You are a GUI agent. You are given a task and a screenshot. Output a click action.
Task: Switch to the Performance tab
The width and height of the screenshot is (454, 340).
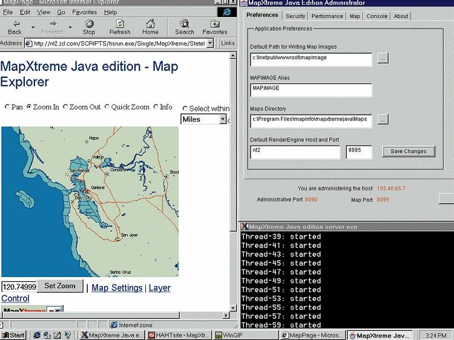[327, 16]
